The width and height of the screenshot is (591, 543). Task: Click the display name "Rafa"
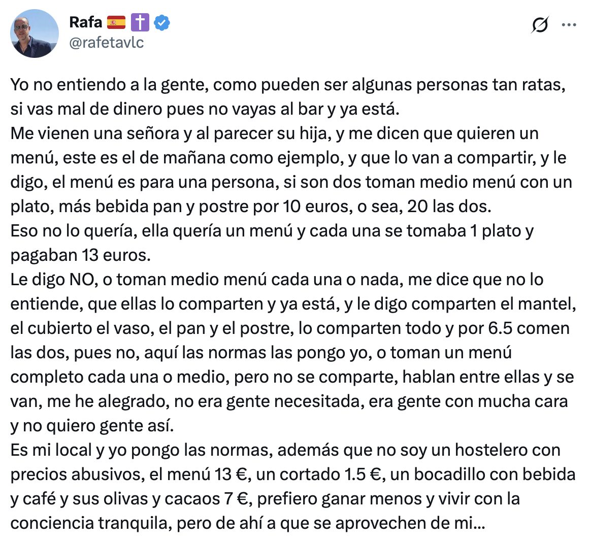[x=85, y=23]
